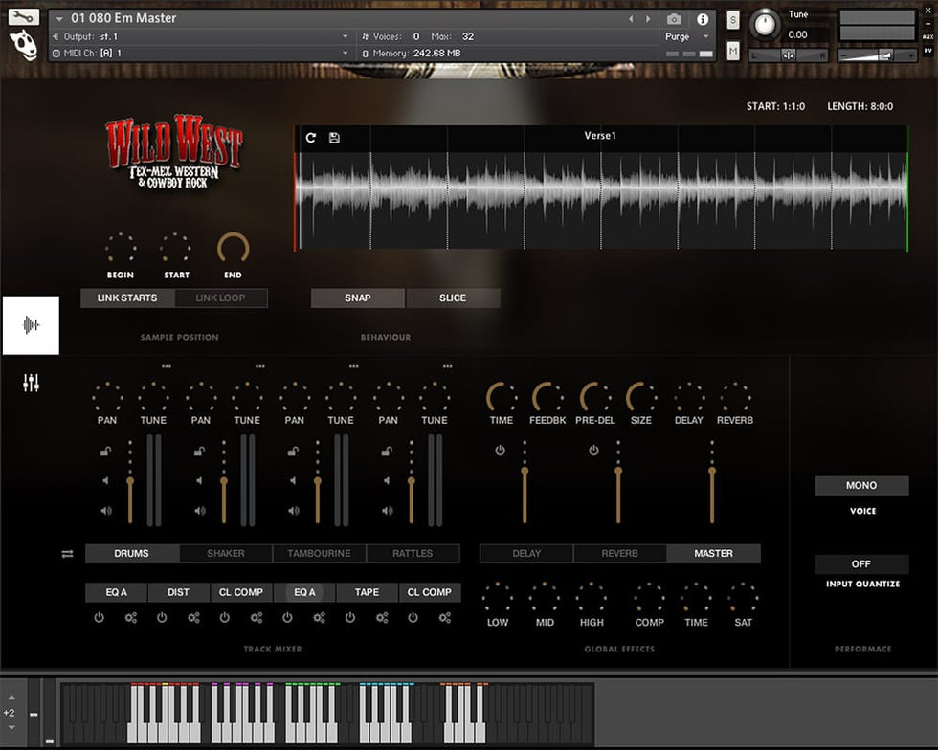Screen dimensions: 938x750
Task: Click the MASTER volume fader handle
Action: [712, 471]
